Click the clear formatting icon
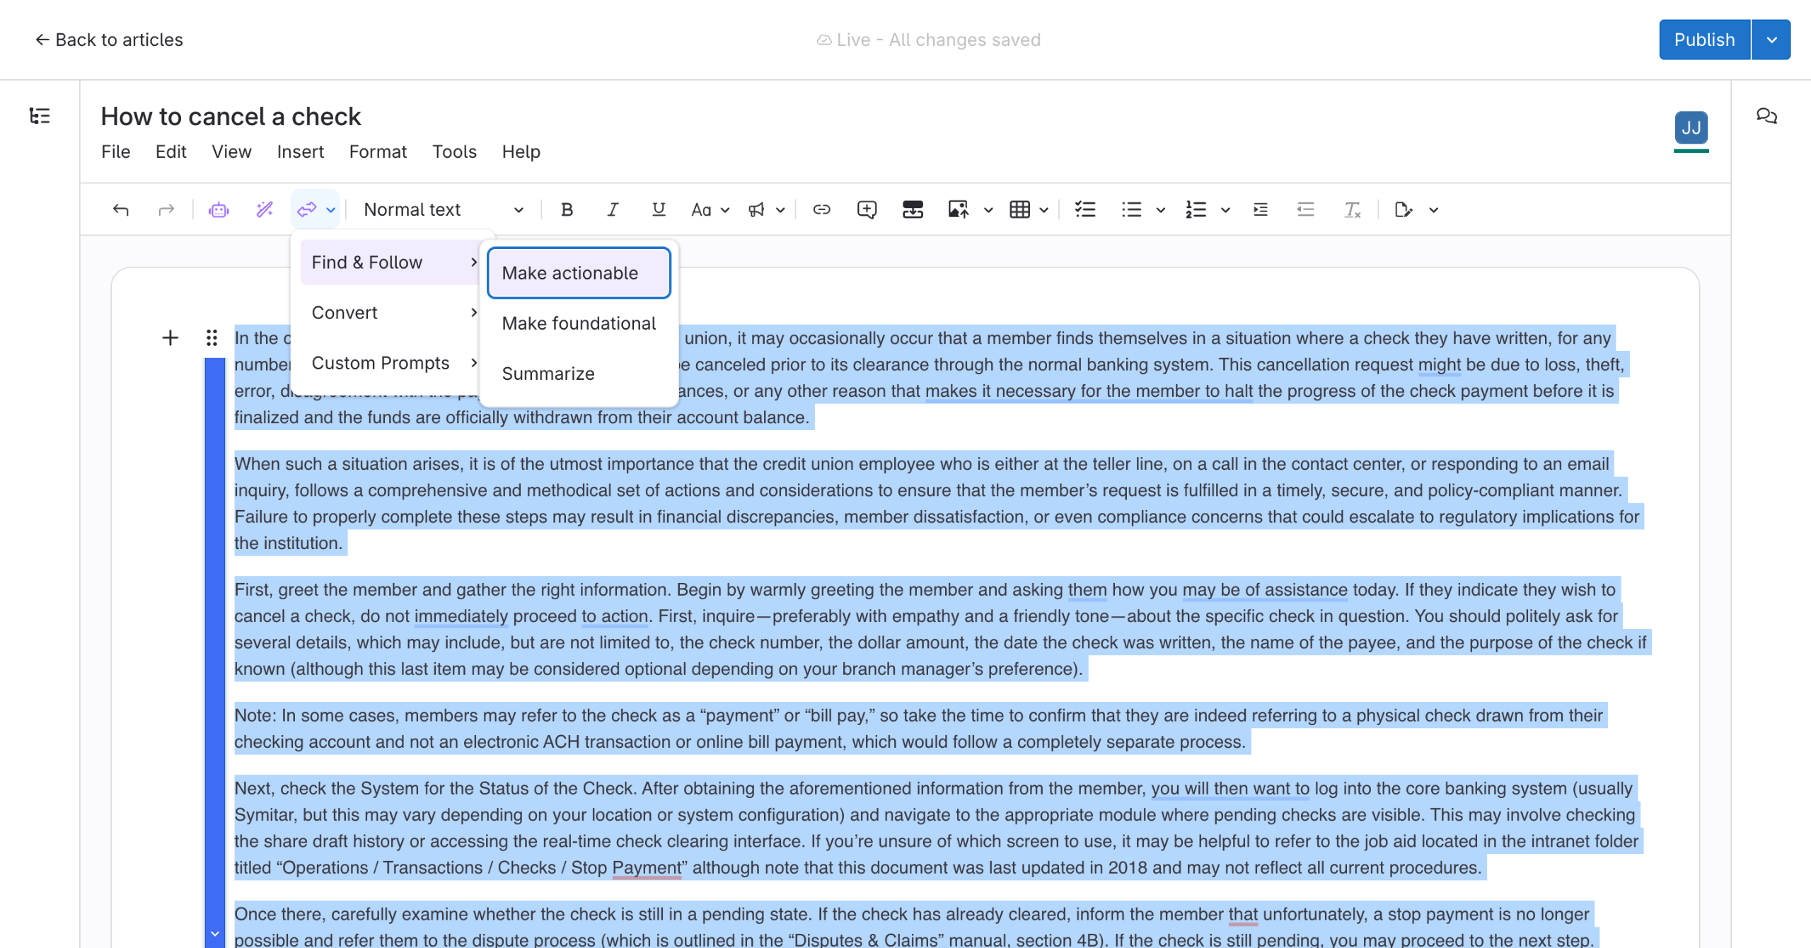The width and height of the screenshot is (1811, 948). click(x=1352, y=209)
